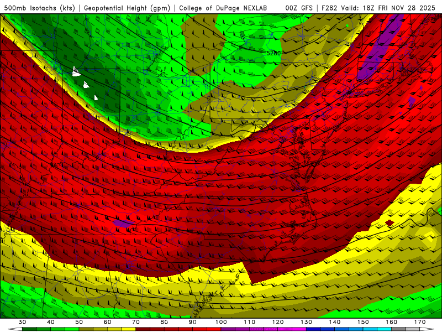Click legend value 50

tap(79, 322)
